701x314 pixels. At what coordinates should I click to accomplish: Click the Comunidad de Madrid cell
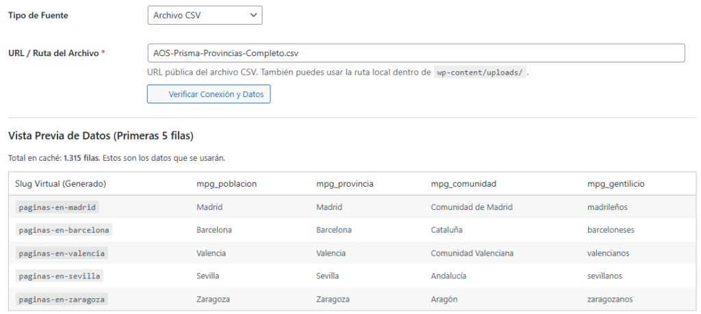(471, 207)
